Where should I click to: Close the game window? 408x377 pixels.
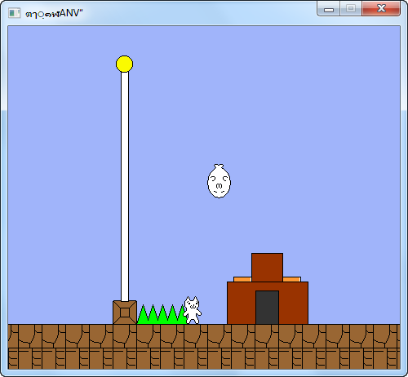pyautogui.click(x=381, y=9)
